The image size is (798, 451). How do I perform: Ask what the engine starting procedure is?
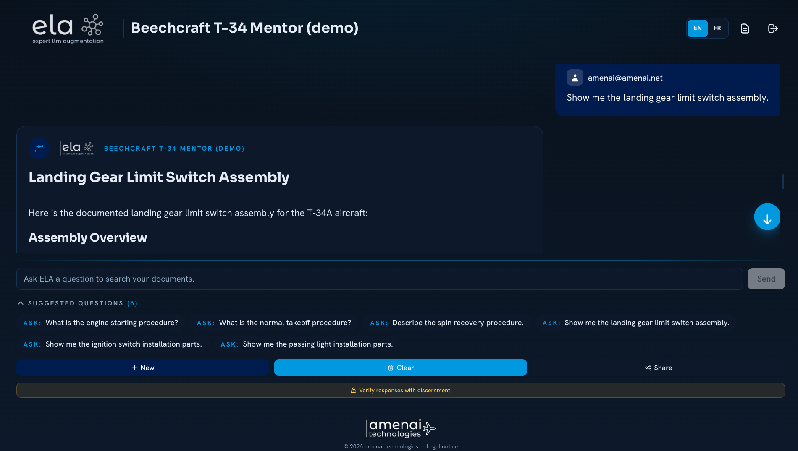pyautogui.click(x=101, y=323)
